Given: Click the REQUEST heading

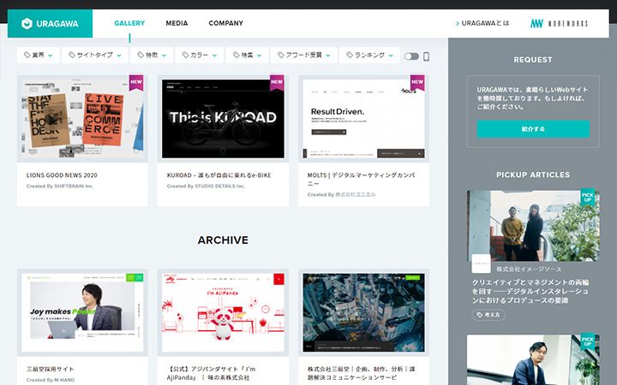Looking at the screenshot, I should click(533, 60).
